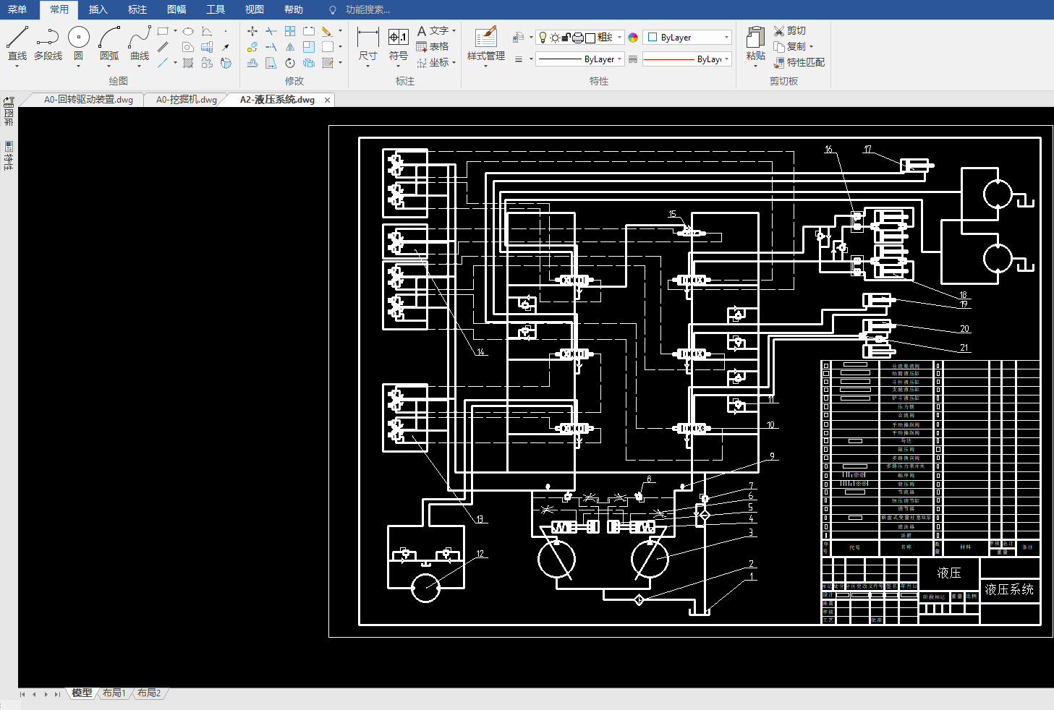Open the color wheel picker
The width and height of the screenshot is (1054, 710).
pos(633,38)
